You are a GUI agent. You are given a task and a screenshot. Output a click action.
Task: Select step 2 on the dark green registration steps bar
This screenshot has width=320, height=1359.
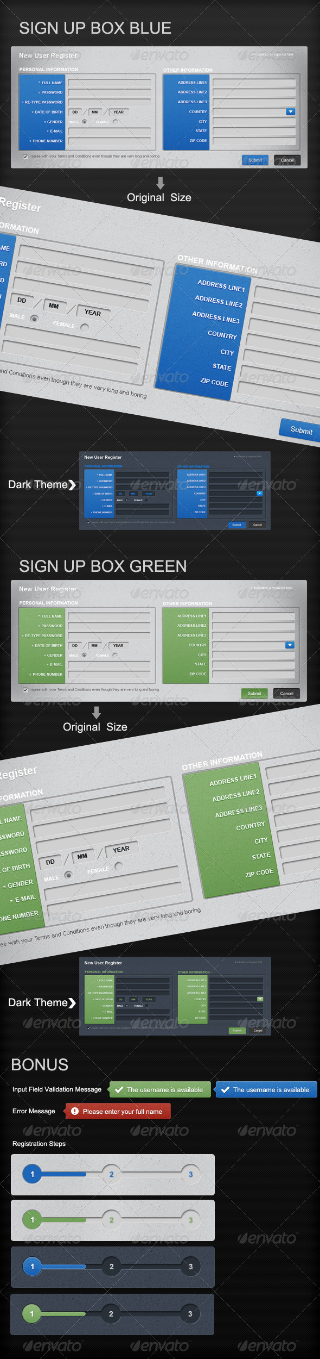pyautogui.click(x=111, y=1314)
